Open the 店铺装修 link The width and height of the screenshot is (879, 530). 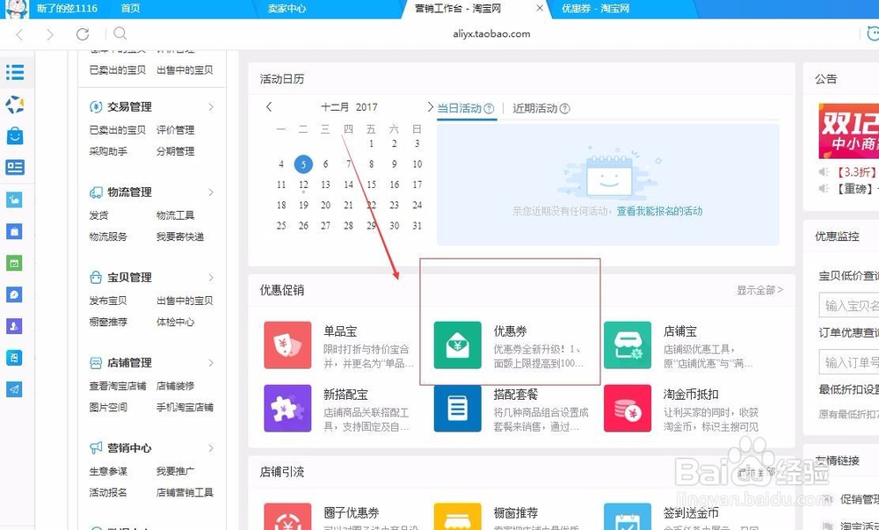[176, 386]
